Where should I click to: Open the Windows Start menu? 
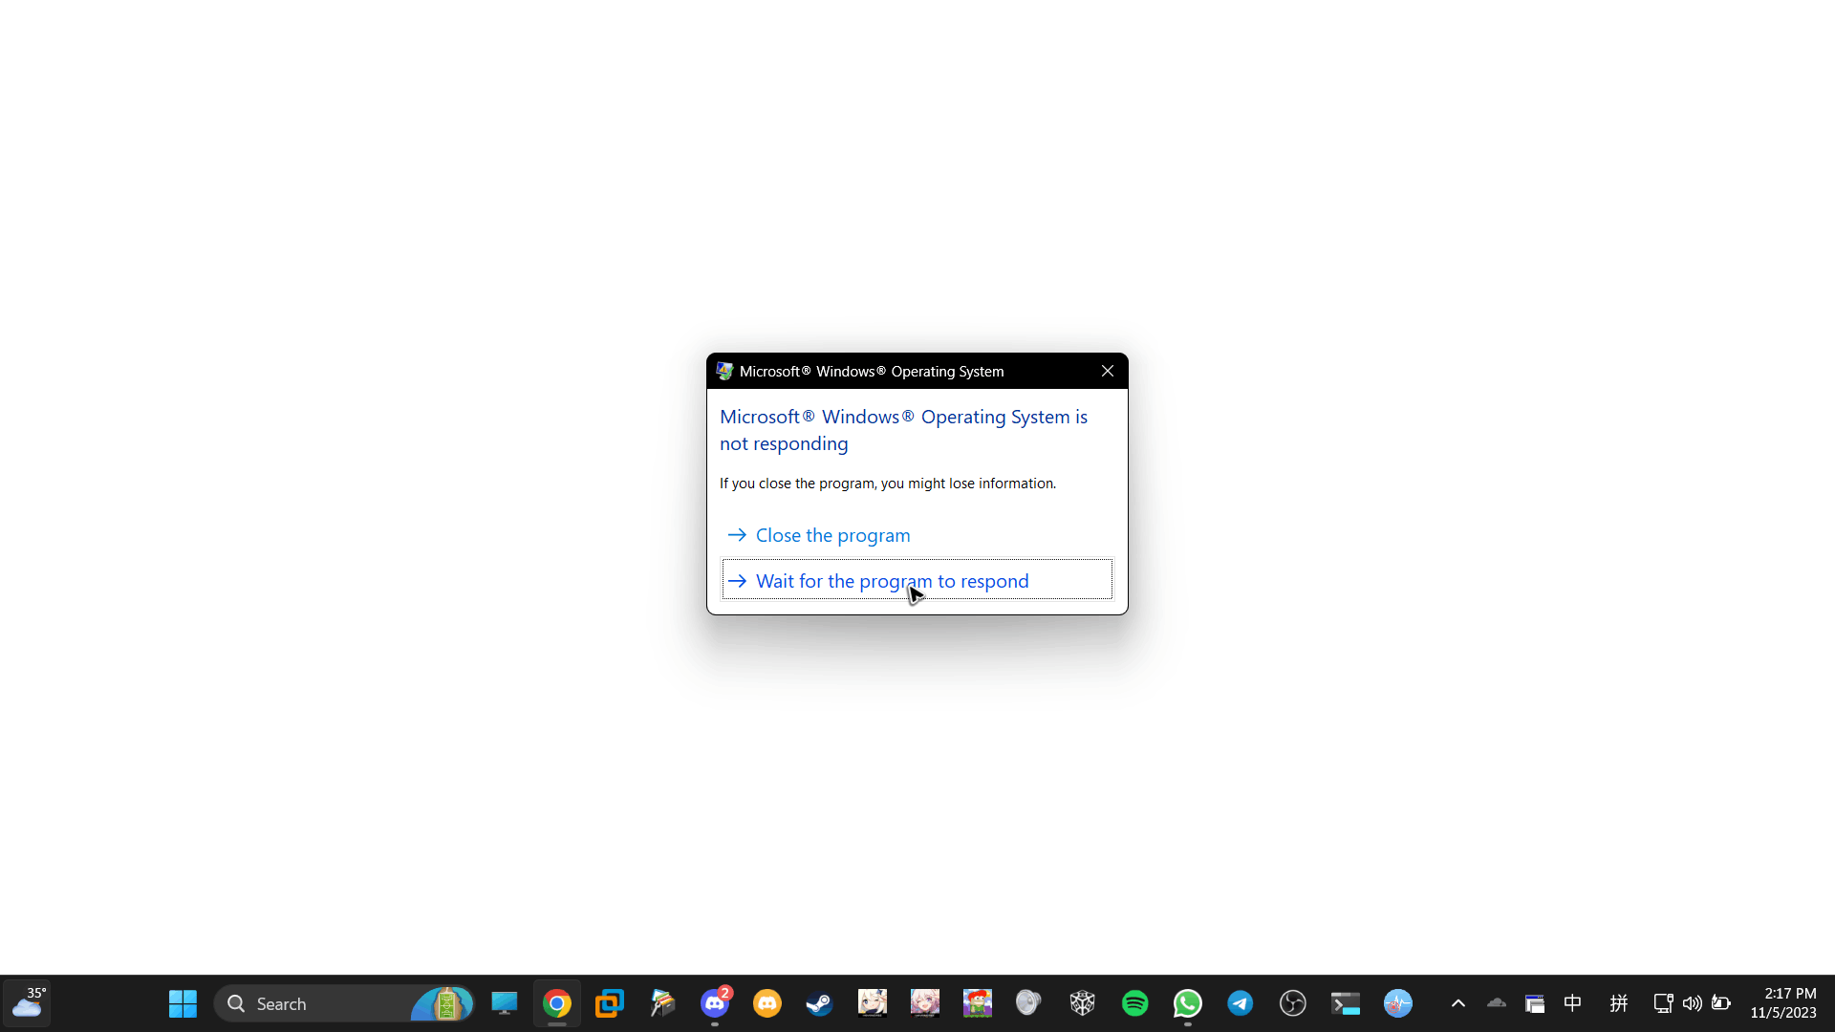[x=183, y=1003]
